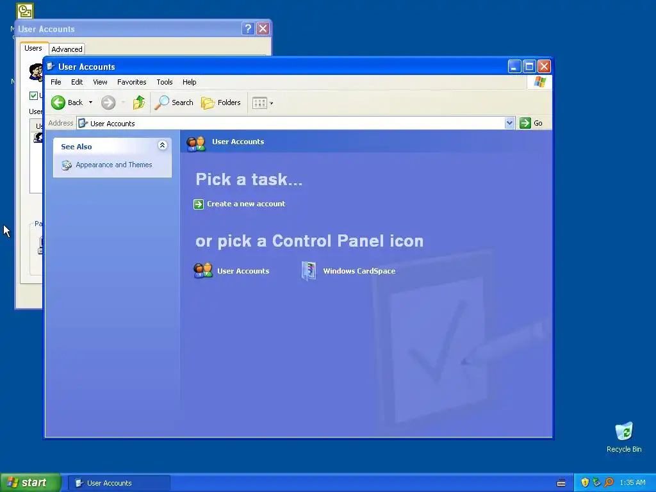Click the User Accounts taskbar button
656x492 pixels.
[119, 483]
